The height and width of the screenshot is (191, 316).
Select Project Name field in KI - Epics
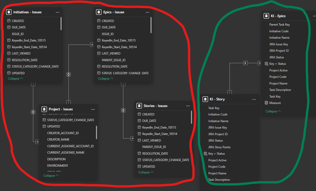click(x=278, y=83)
